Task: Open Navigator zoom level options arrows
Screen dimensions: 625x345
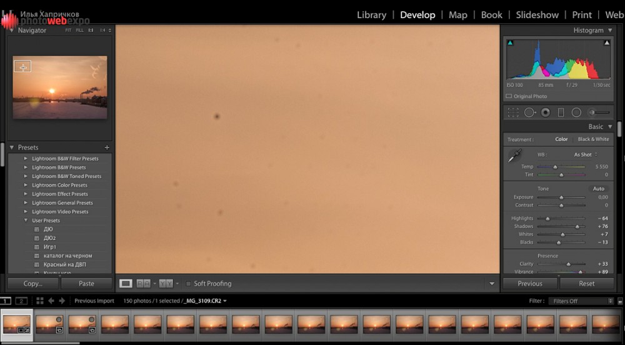Action: (110, 30)
